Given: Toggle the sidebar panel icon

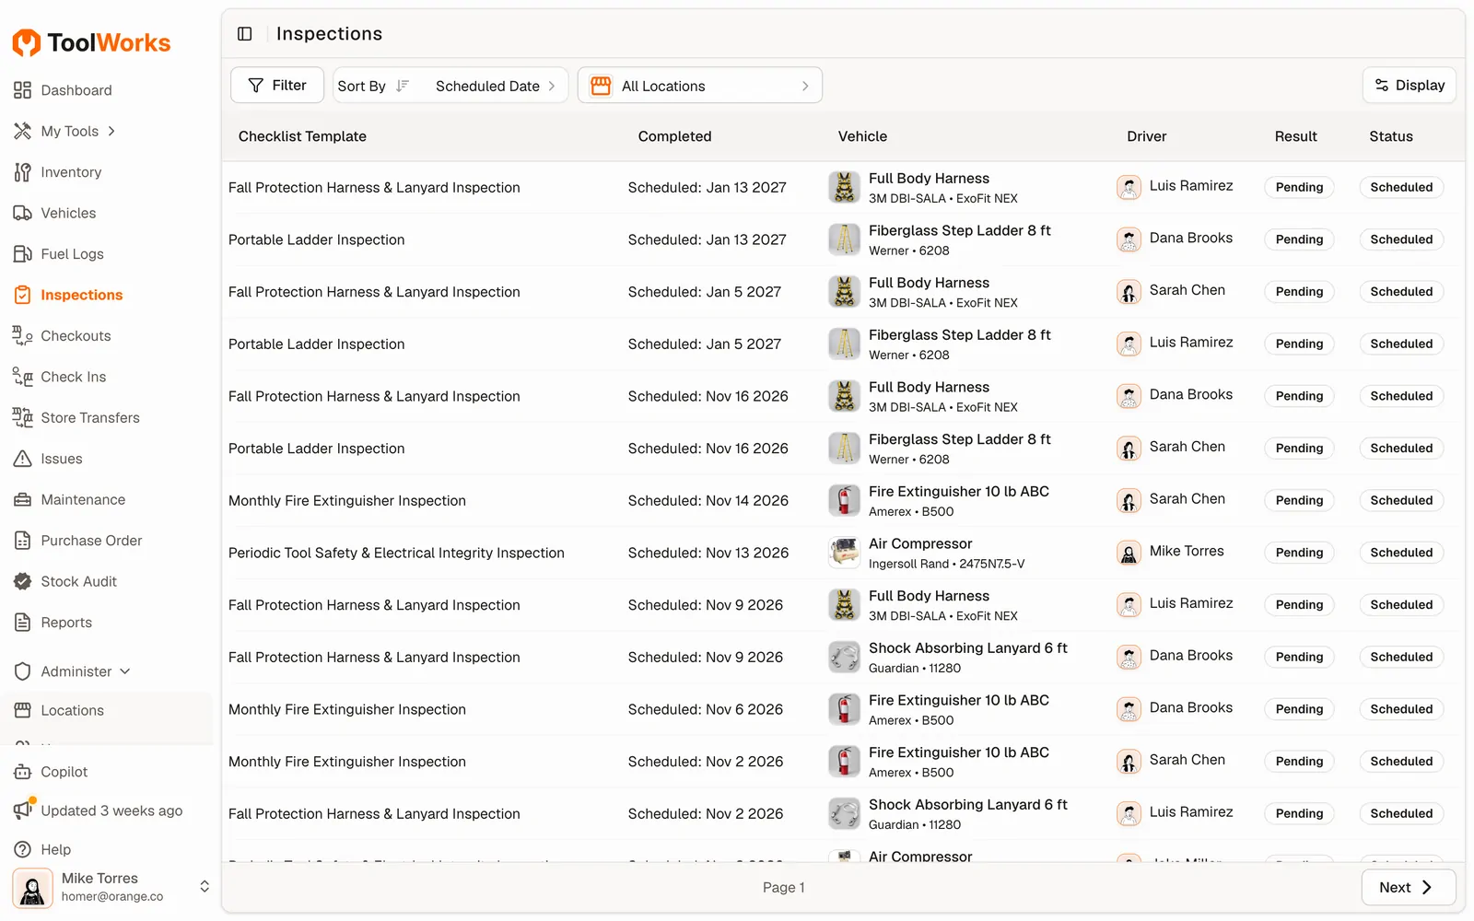Looking at the screenshot, I should (244, 34).
